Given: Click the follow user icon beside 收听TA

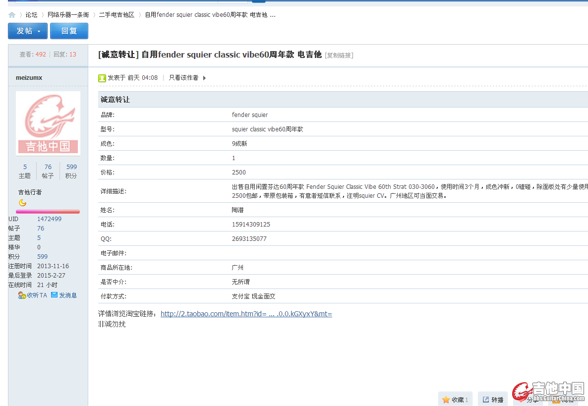Looking at the screenshot, I should click(x=22, y=295).
